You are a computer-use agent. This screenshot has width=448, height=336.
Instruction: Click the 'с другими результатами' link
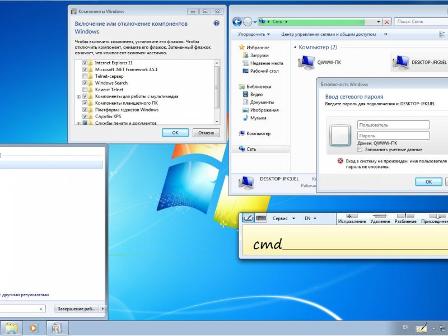(x=24, y=295)
